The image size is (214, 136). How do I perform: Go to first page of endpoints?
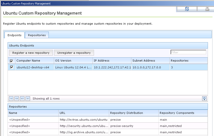(11, 99)
